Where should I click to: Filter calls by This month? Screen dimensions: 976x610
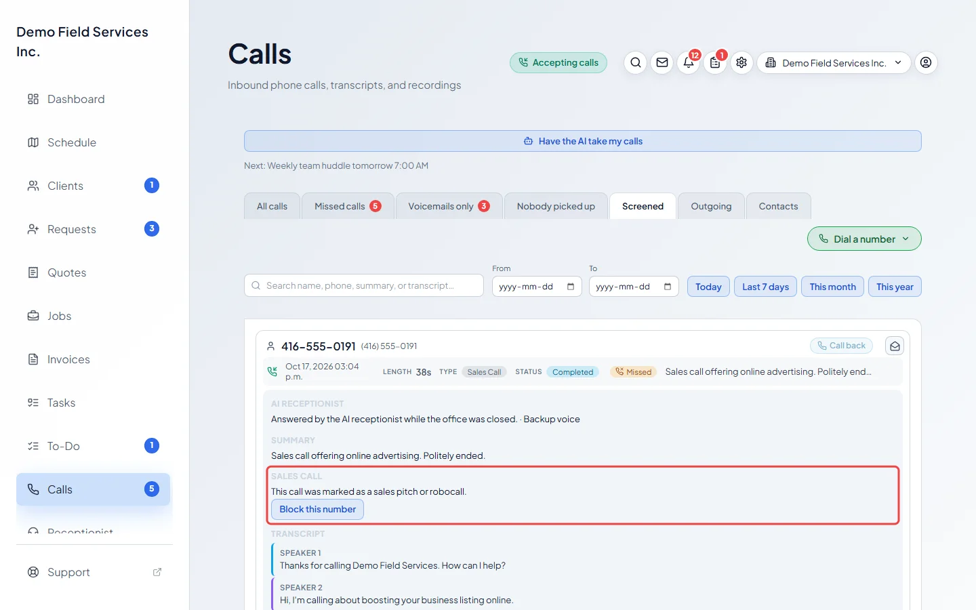(x=832, y=287)
